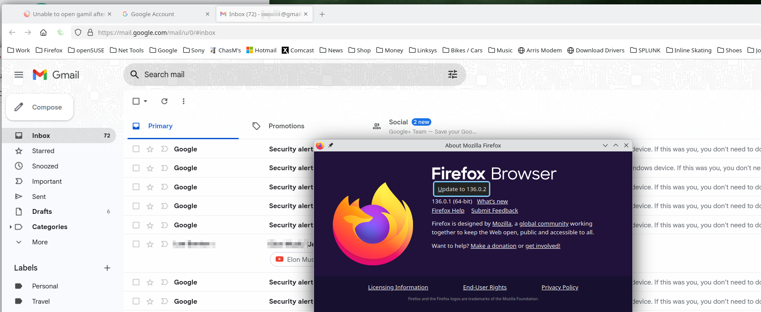Open the Make a donation link
The height and width of the screenshot is (312, 761).
click(x=493, y=246)
